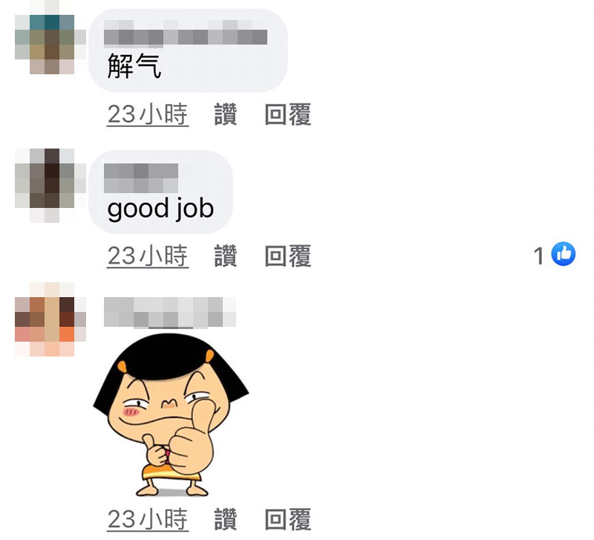Open timestamp of the sticker comment
The image size is (594, 540).
point(148,519)
